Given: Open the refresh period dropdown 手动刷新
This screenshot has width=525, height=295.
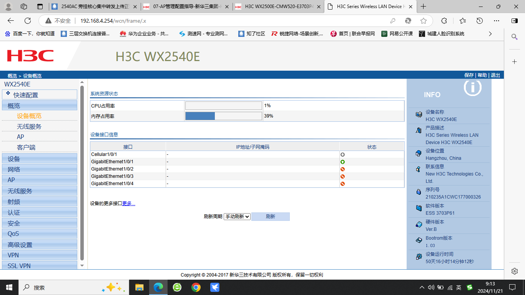Looking at the screenshot, I should [x=237, y=217].
